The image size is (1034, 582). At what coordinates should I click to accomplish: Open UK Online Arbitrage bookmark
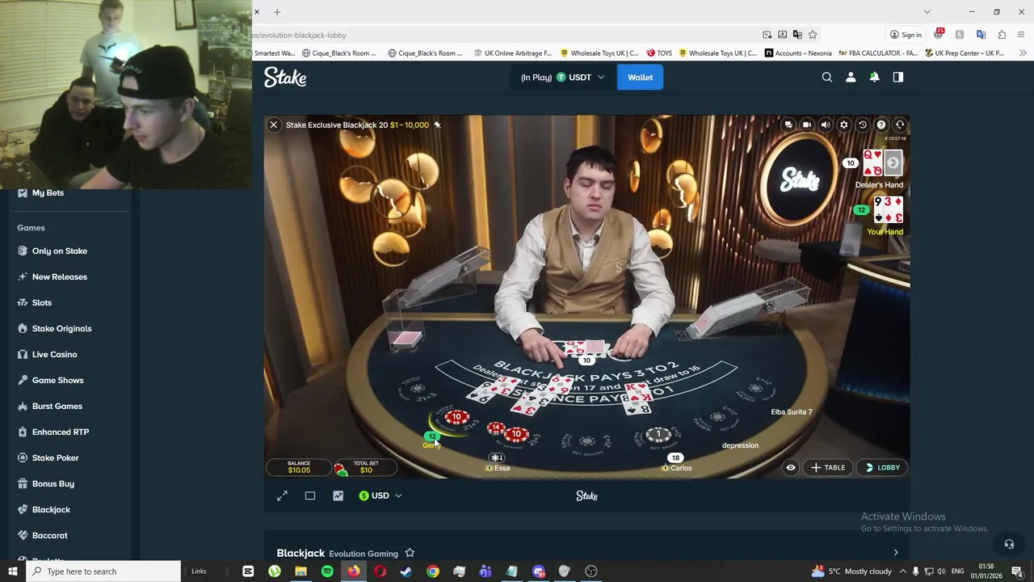(x=511, y=53)
